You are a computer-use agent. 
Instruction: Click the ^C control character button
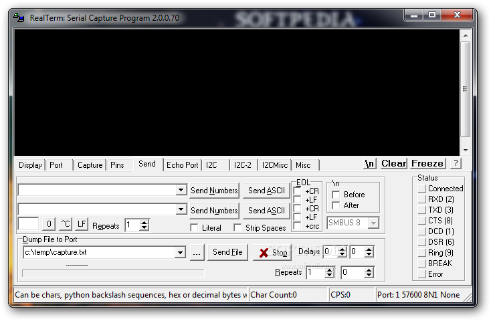(x=66, y=224)
